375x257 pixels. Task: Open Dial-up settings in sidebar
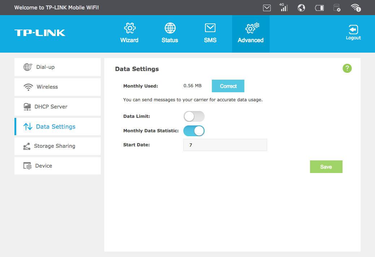pos(57,67)
